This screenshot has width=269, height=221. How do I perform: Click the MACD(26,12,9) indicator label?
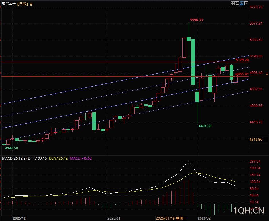pos(14,158)
